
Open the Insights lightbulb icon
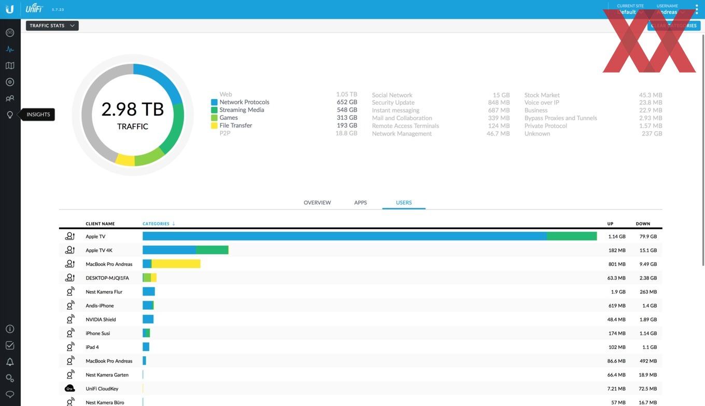pos(10,115)
